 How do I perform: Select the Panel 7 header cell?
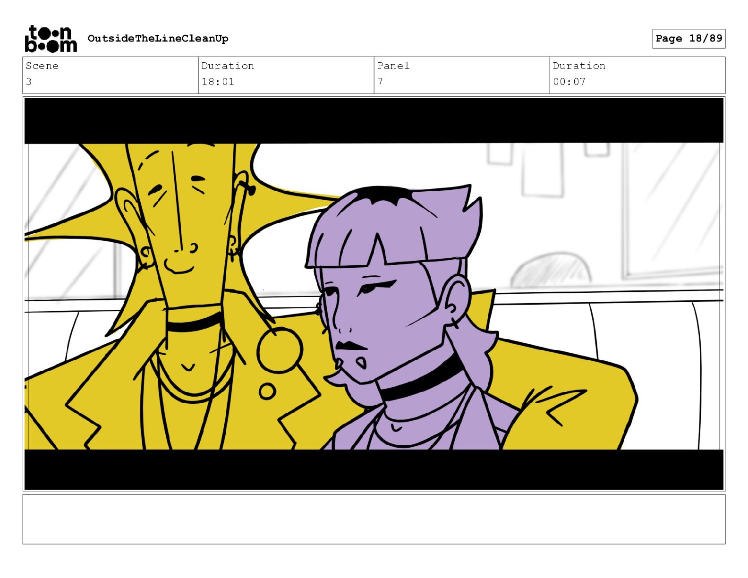pos(462,75)
